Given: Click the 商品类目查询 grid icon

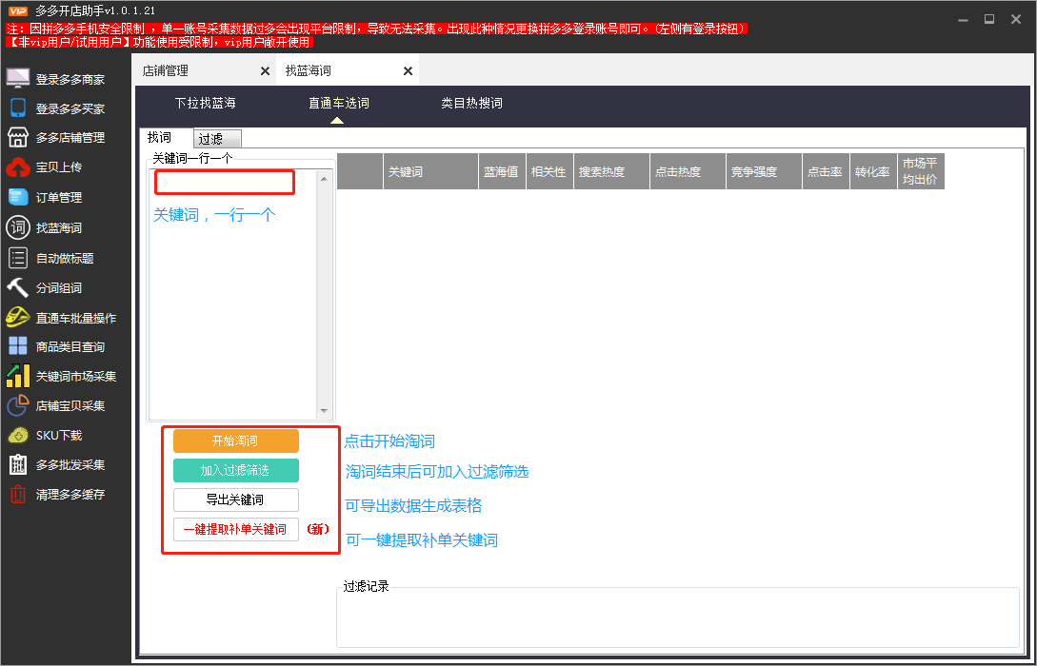Looking at the screenshot, I should (x=18, y=346).
